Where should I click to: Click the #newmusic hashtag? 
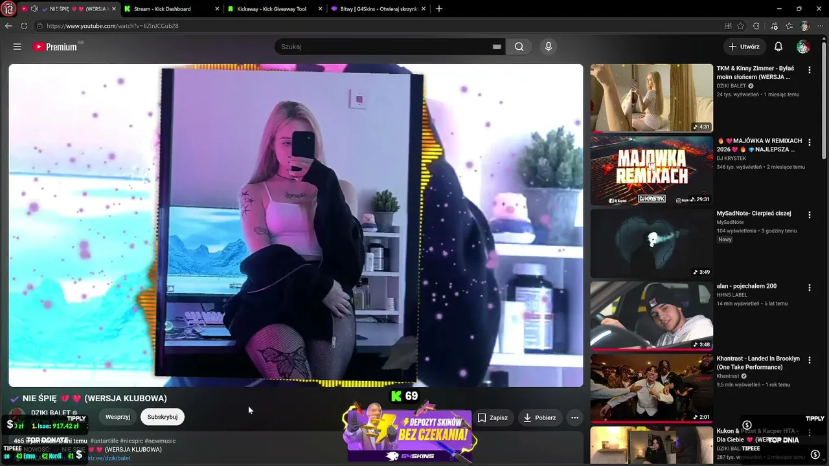click(160, 441)
